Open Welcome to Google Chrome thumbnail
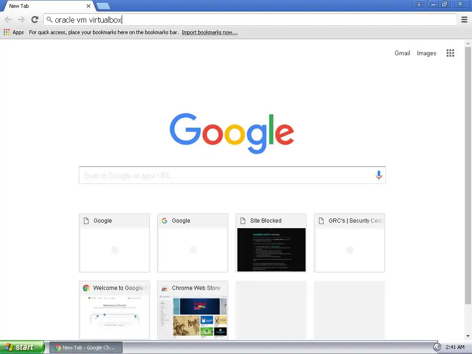 114,310
